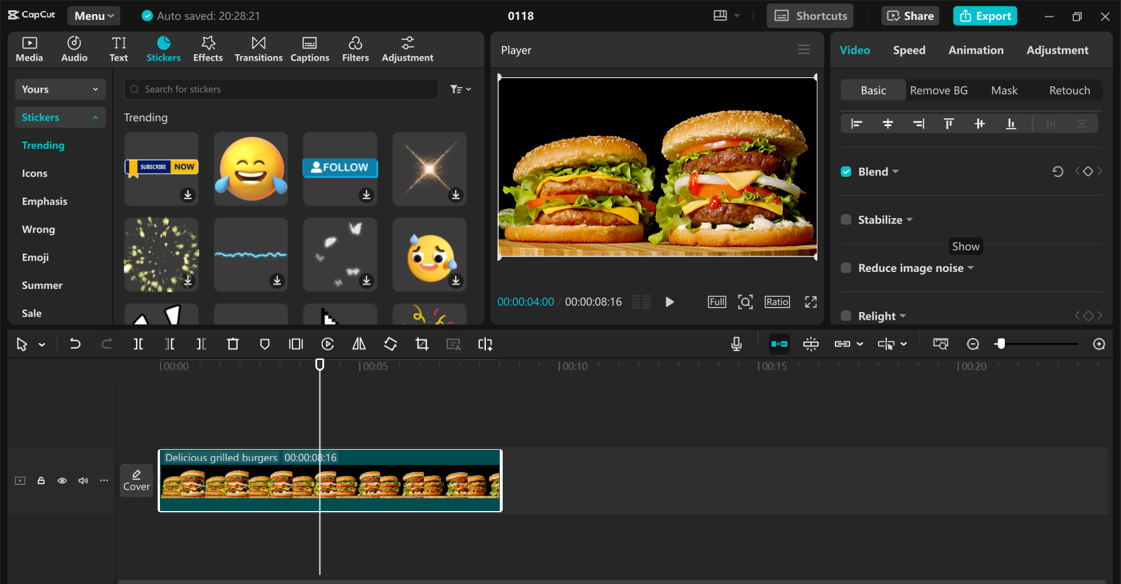Click the Export button

[x=985, y=16]
